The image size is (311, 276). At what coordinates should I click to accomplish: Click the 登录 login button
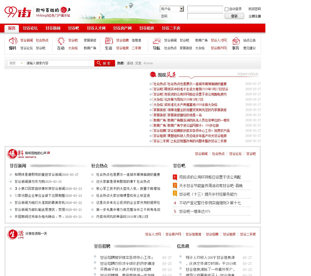(x=234, y=16)
